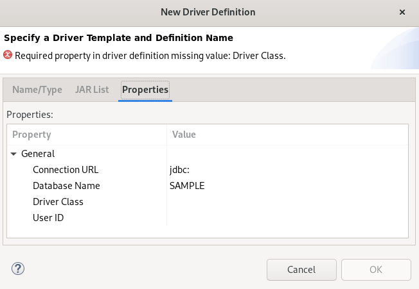
Task: Click the empty Driver Class value cell
Action: (286, 202)
